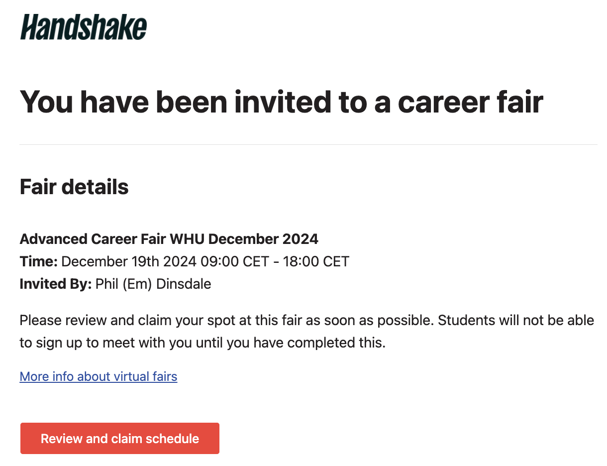
Task: Click the inviter name Phil (Em) Dinsdale
Action: [153, 284]
